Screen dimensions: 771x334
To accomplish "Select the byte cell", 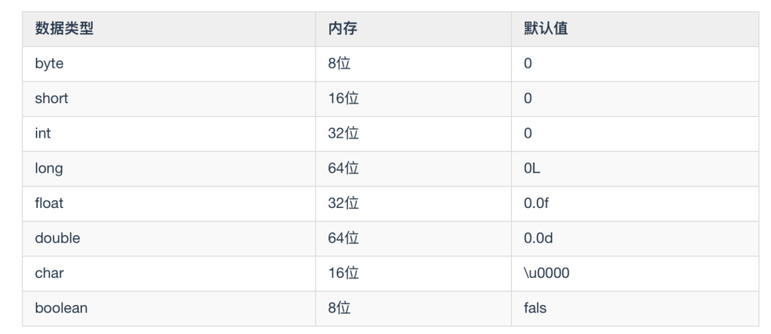I will [49, 64].
